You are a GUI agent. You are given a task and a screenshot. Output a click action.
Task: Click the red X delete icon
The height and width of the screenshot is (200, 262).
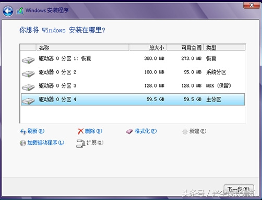pos(80,131)
